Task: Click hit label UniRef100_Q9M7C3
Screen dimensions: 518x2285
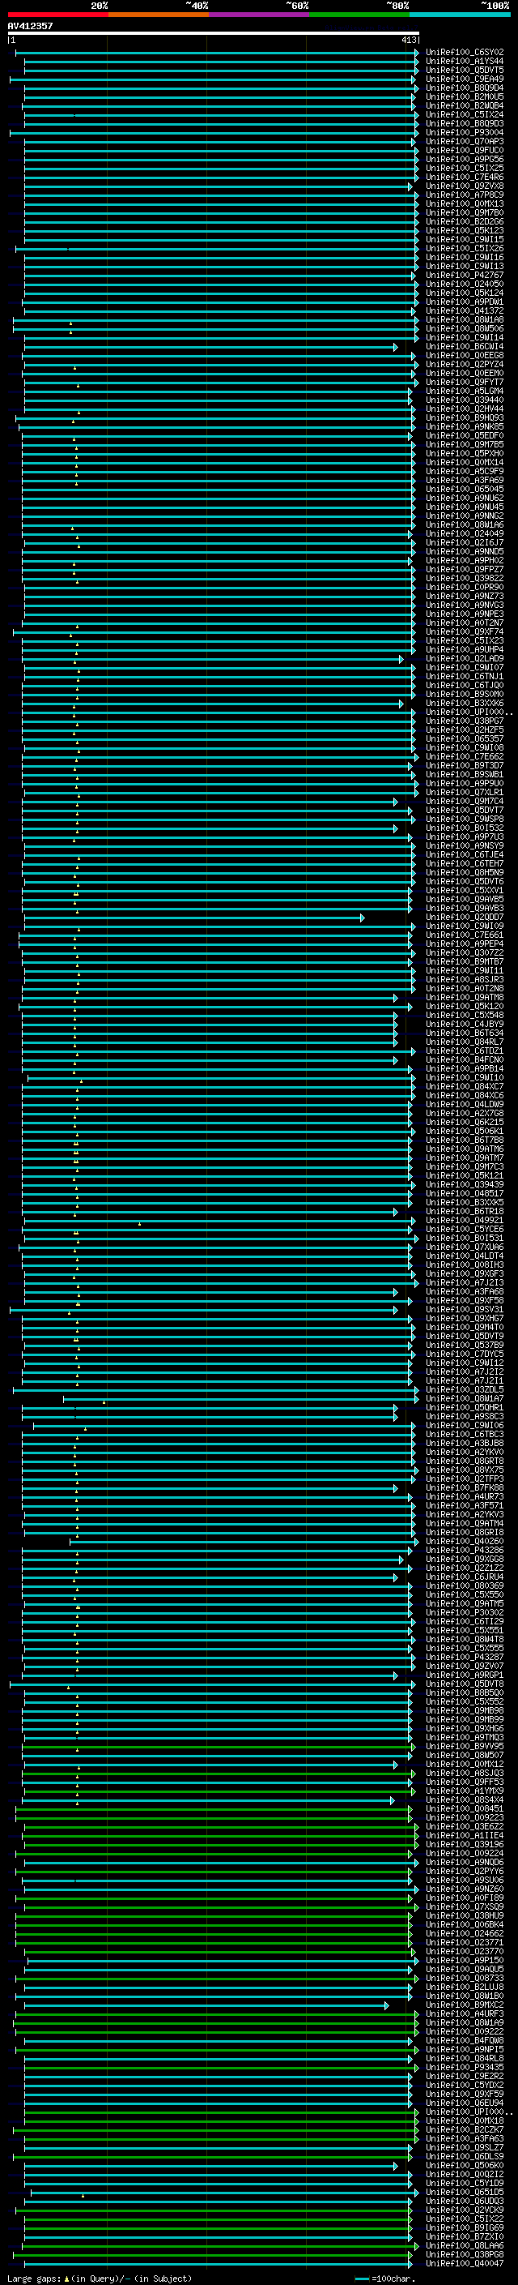Action: pos(464,1167)
